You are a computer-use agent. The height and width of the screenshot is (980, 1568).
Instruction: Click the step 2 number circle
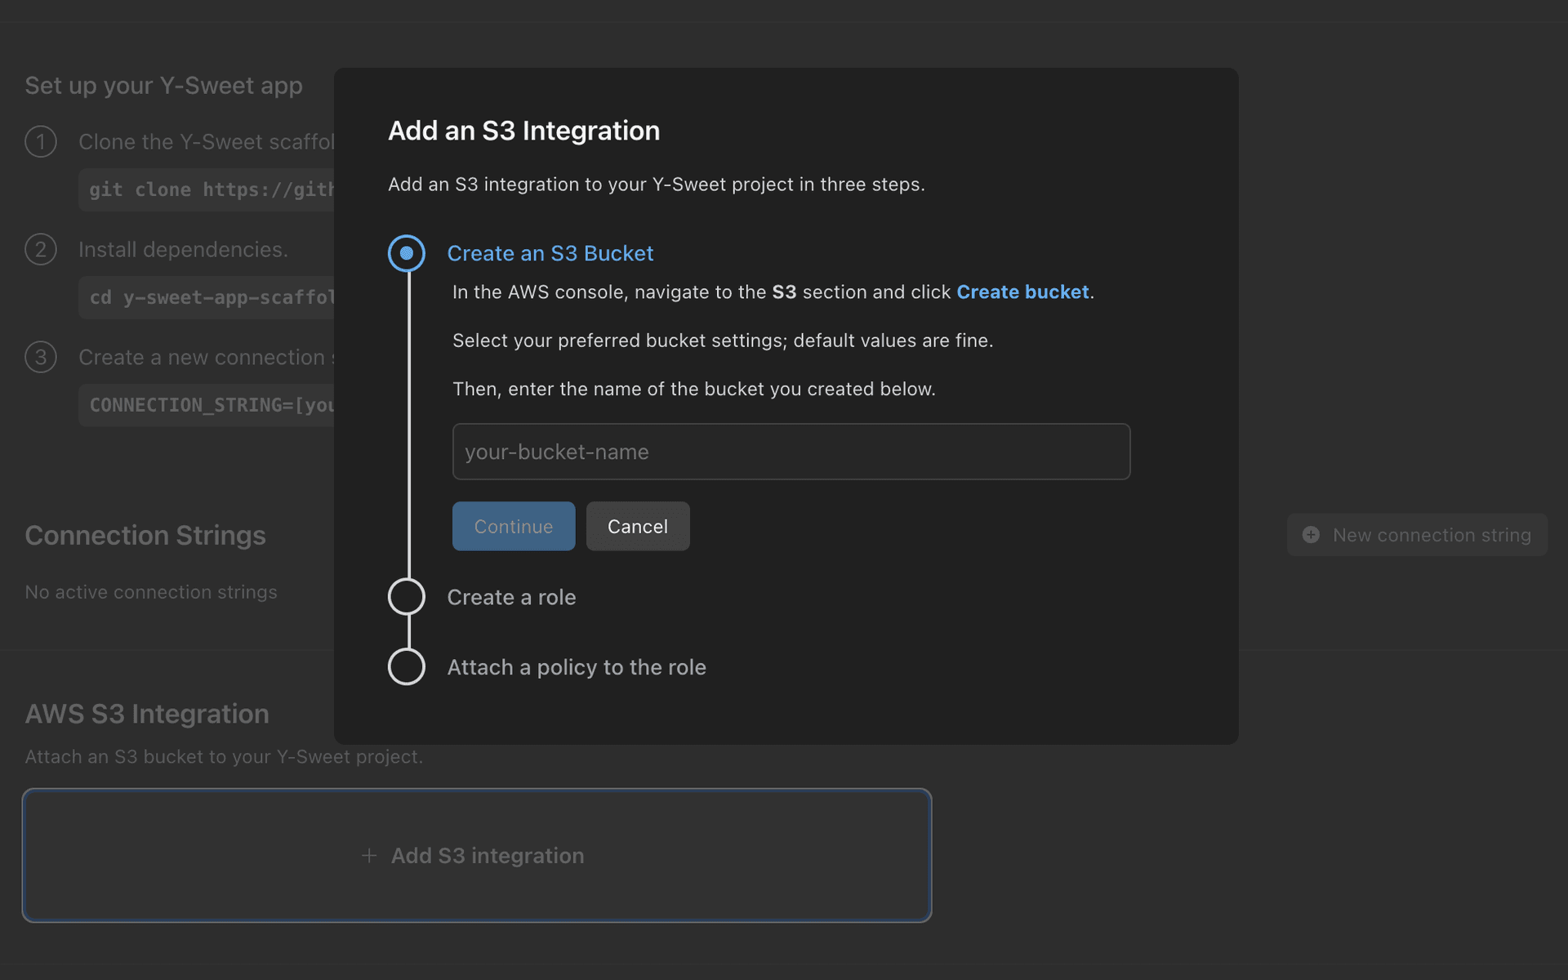[41, 250]
